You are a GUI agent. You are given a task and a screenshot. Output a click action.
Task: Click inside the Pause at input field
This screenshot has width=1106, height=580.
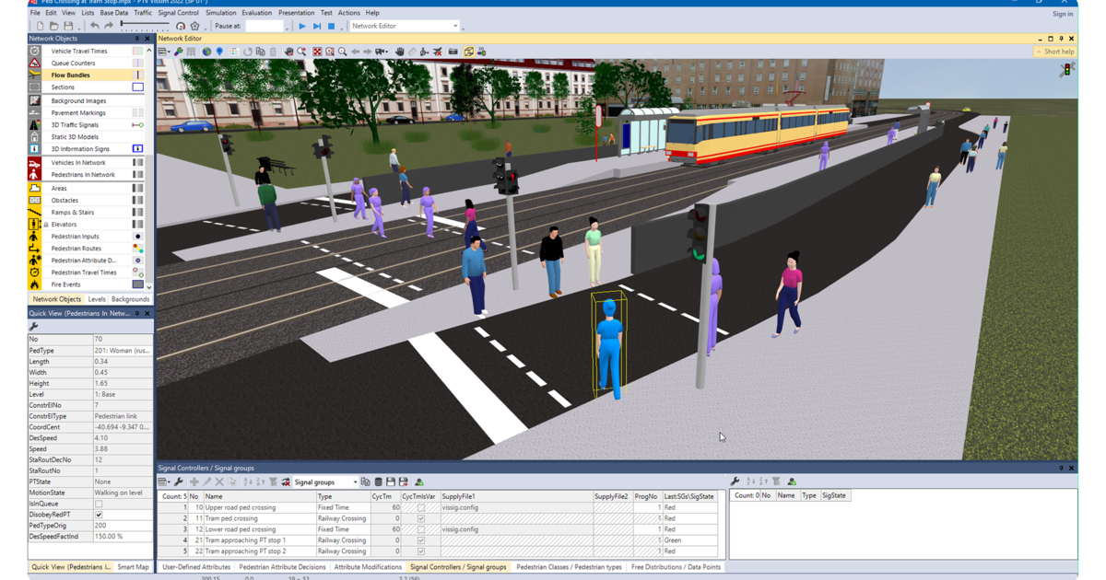pos(263,26)
